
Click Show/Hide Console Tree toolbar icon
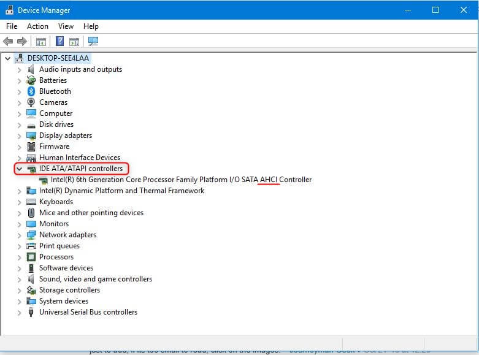click(41, 42)
